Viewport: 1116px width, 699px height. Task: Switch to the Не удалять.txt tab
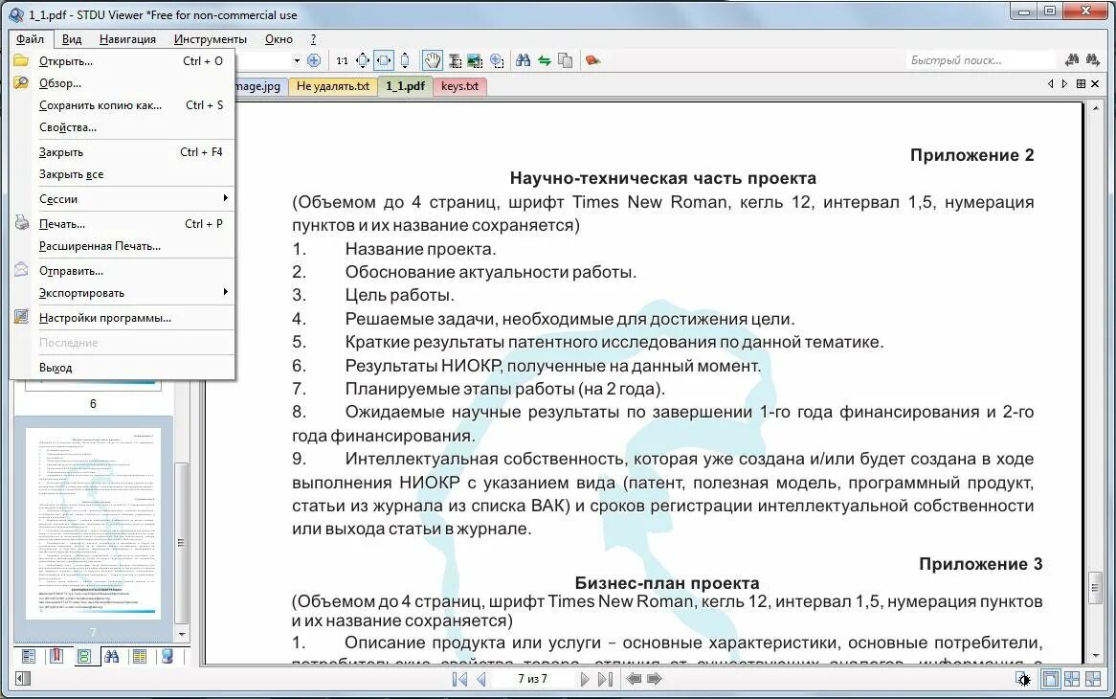tap(332, 86)
